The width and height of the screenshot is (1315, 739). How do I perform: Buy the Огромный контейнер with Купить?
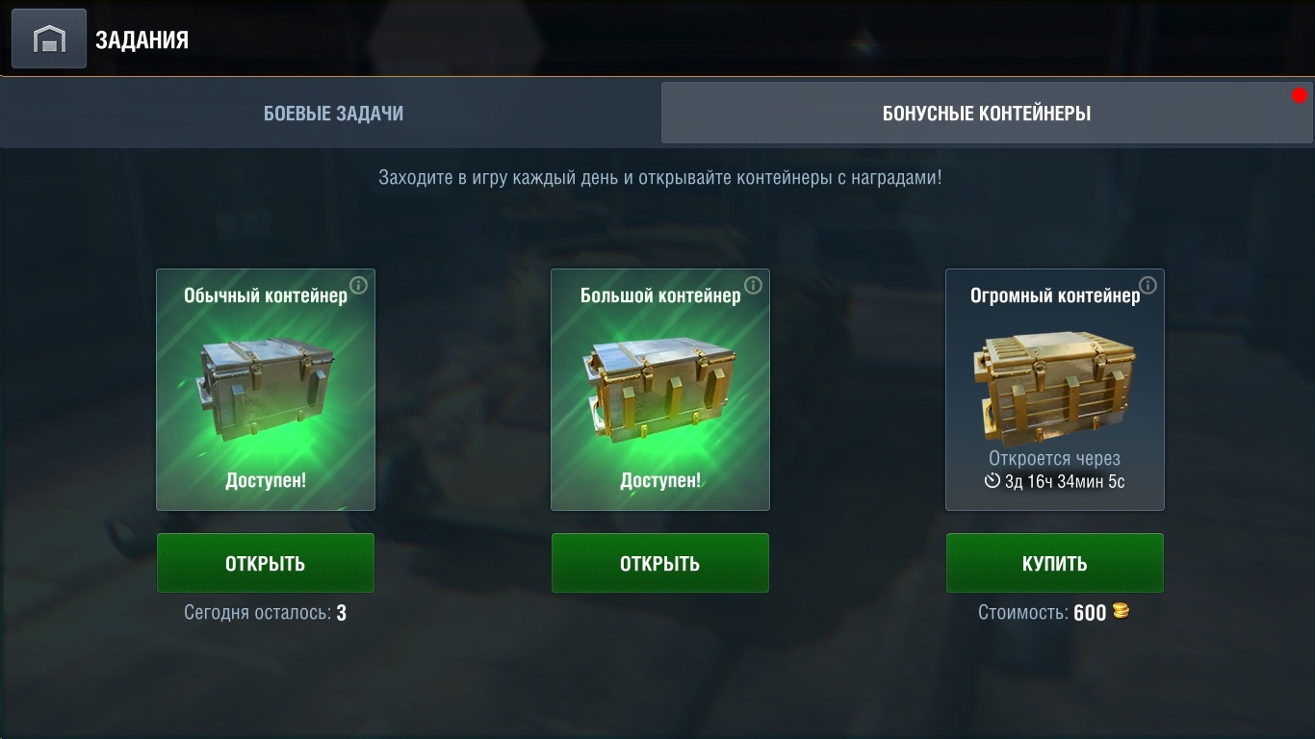click(1055, 563)
